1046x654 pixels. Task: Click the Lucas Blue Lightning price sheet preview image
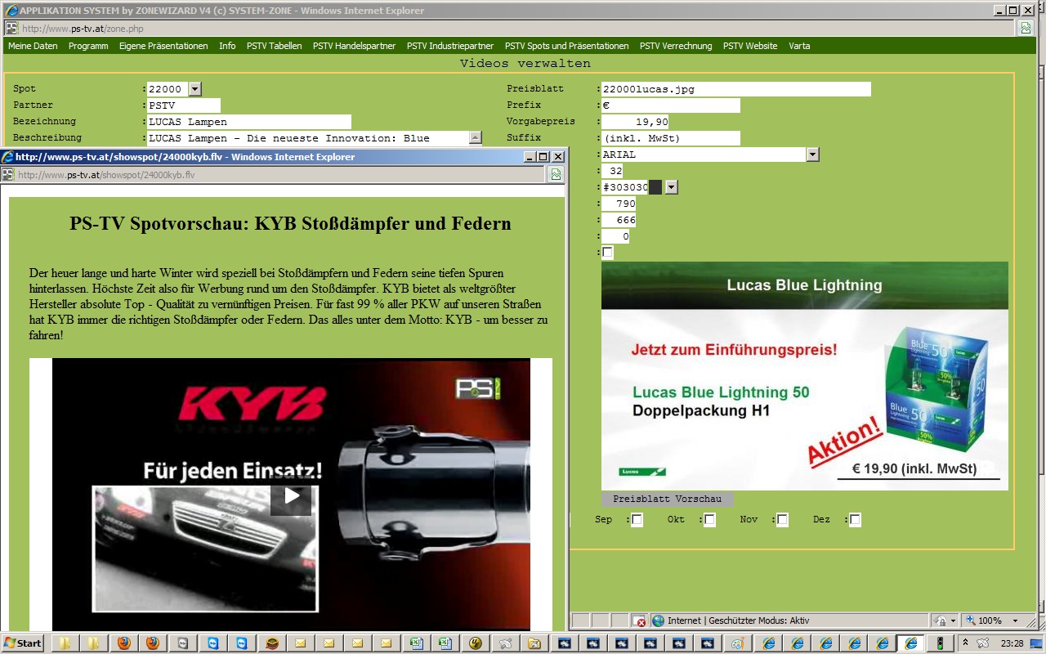pos(805,376)
